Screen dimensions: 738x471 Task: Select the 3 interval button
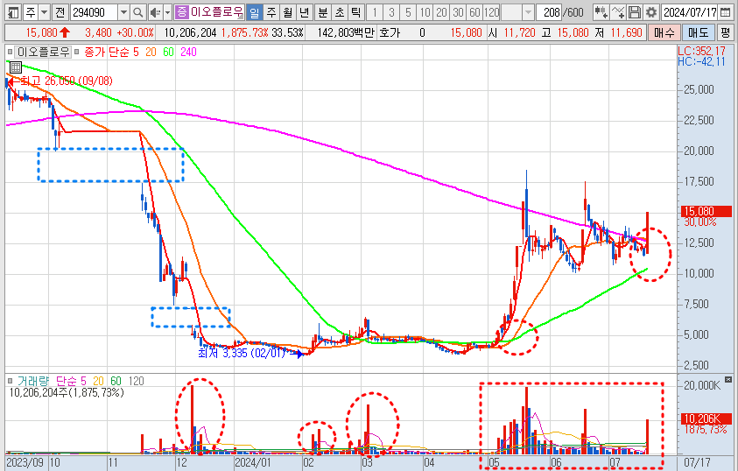pos(391,12)
